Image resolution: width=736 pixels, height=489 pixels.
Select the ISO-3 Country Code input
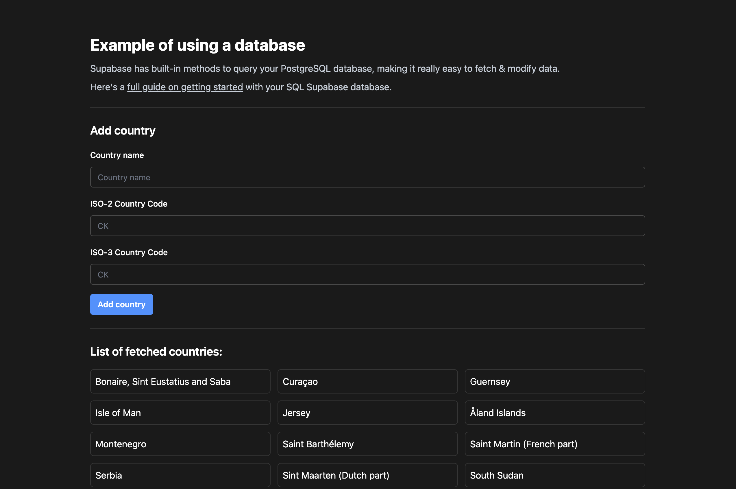tap(367, 274)
